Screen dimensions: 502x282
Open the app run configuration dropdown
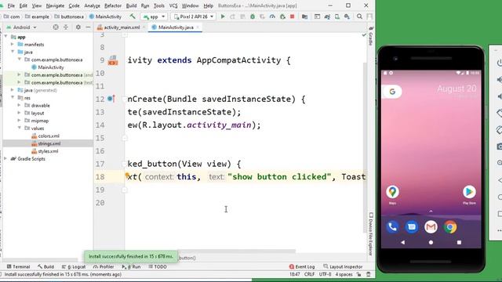pyautogui.click(x=154, y=16)
